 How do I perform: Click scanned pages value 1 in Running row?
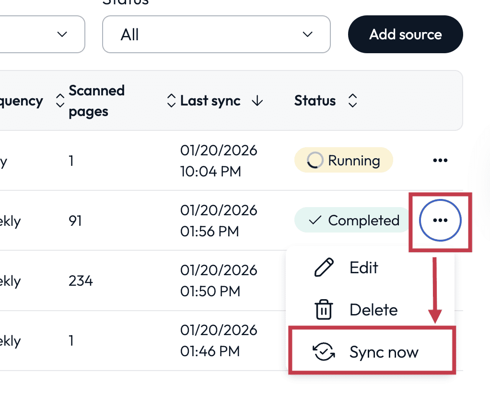71,161
